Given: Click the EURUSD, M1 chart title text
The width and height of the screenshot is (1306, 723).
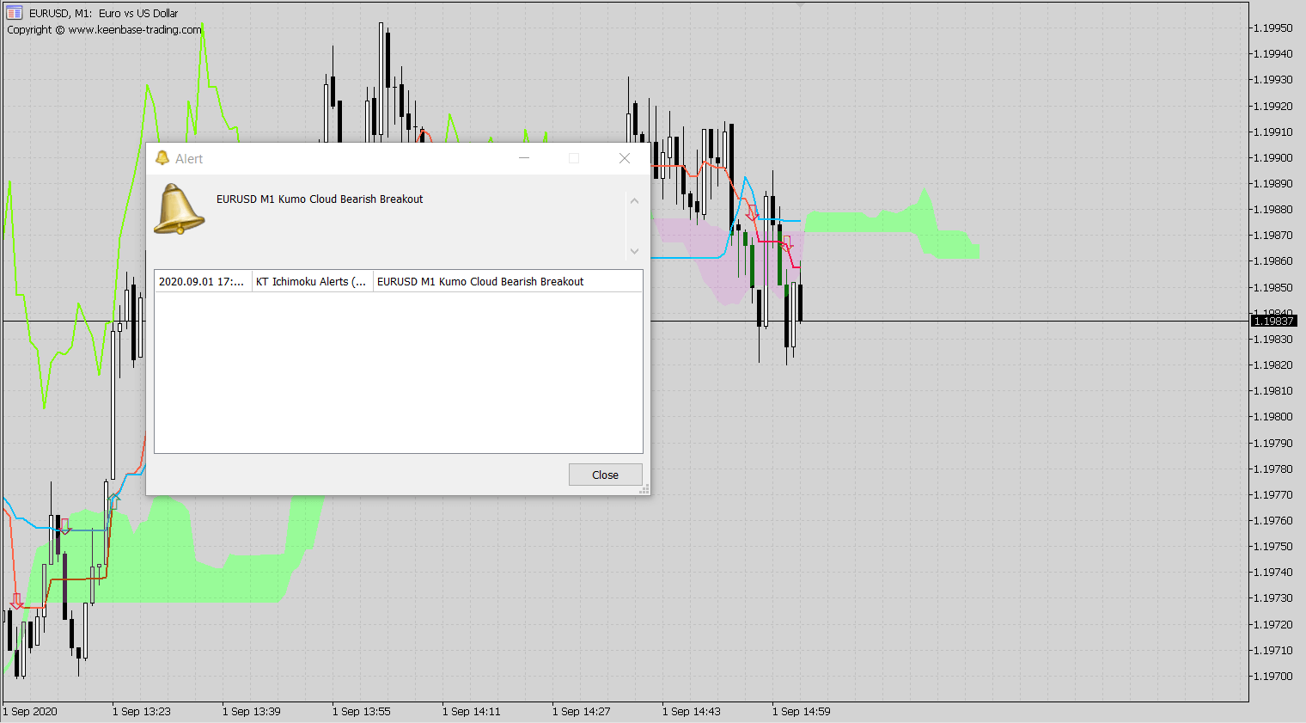Looking at the screenshot, I should click(104, 13).
